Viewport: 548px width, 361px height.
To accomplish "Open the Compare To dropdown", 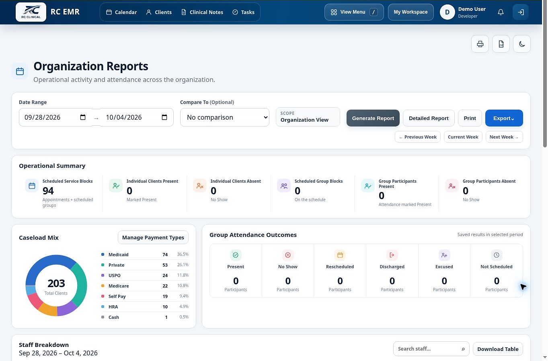I will click(x=225, y=117).
